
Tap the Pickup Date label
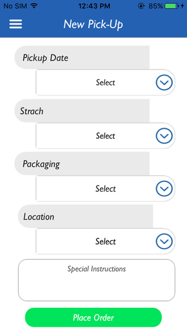(x=45, y=58)
